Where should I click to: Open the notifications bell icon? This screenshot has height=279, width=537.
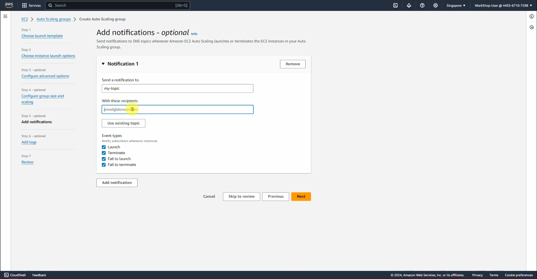click(x=409, y=5)
